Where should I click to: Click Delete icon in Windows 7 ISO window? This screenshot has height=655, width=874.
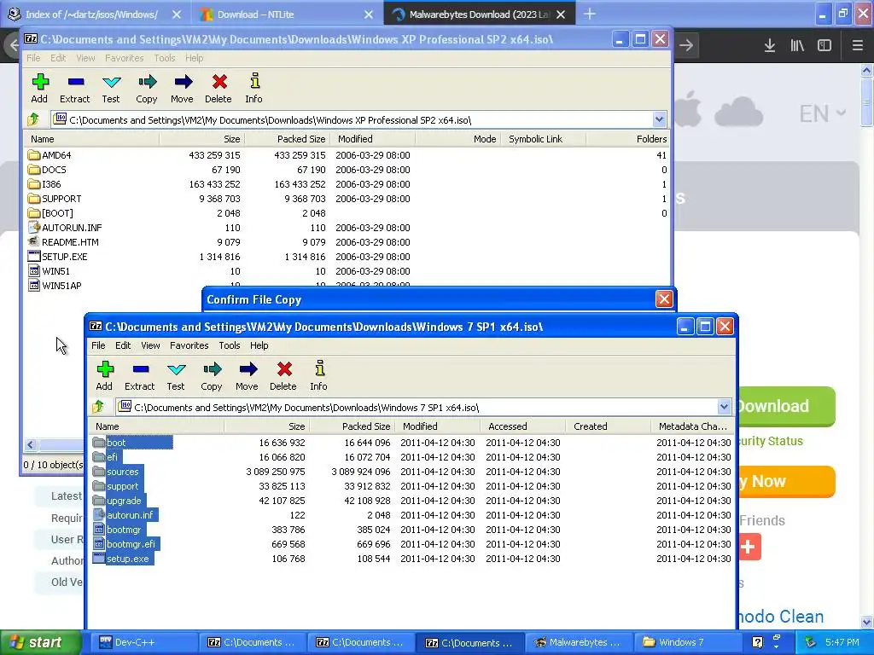click(x=283, y=370)
